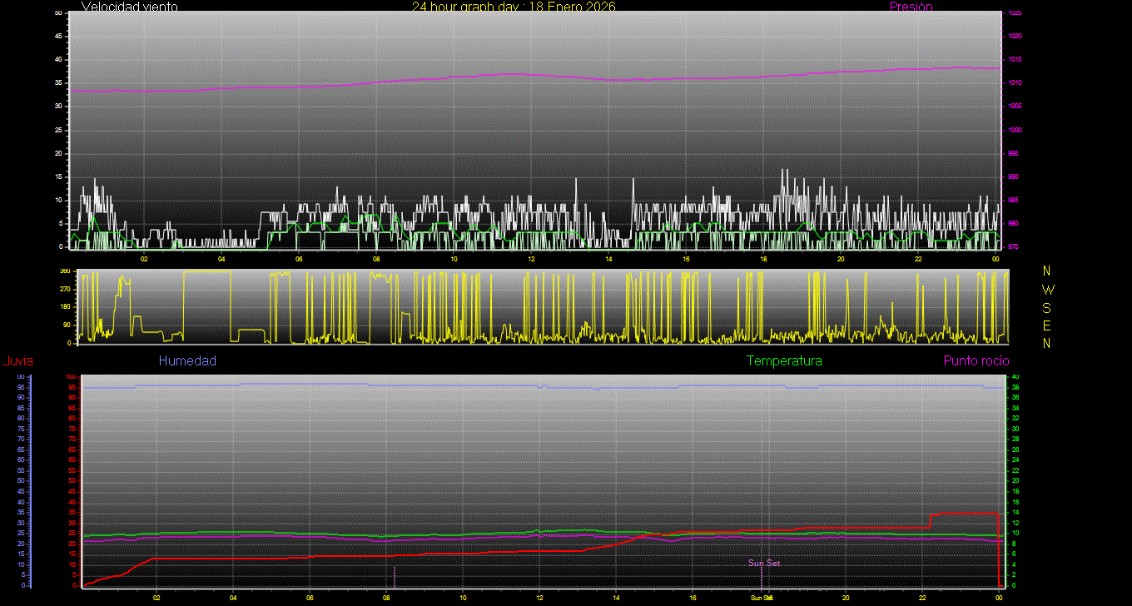Click the "Sun Set" text inside lower graph
Image resolution: width=1132 pixels, height=606 pixels.
tap(763, 564)
